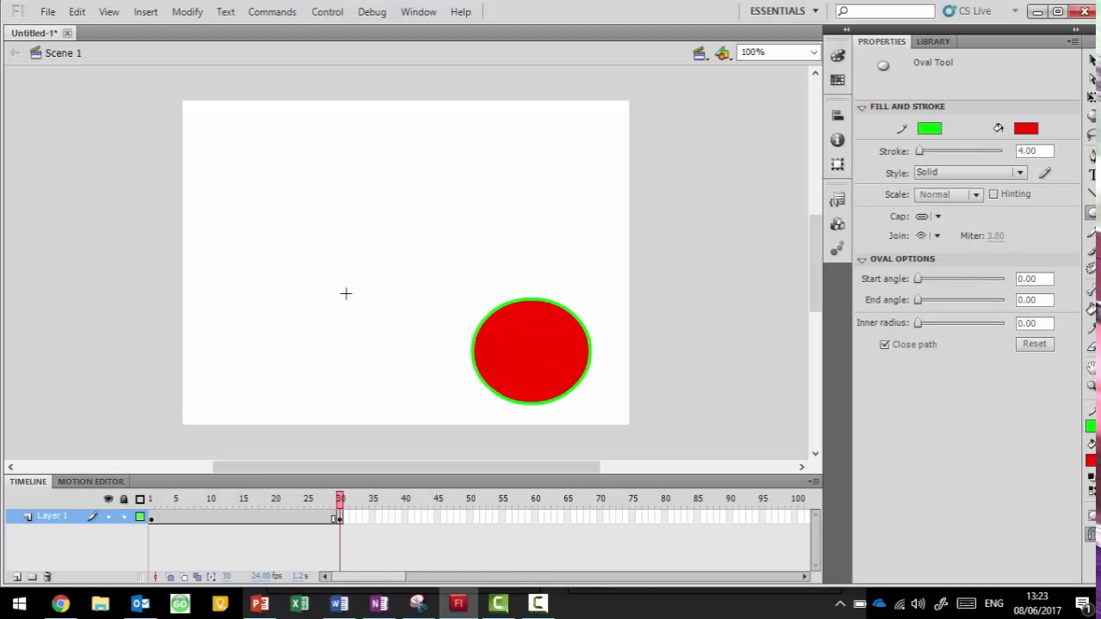Image resolution: width=1101 pixels, height=619 pixels.
Task: Switch to the Motion Editor tab
Action: [91, 481]
